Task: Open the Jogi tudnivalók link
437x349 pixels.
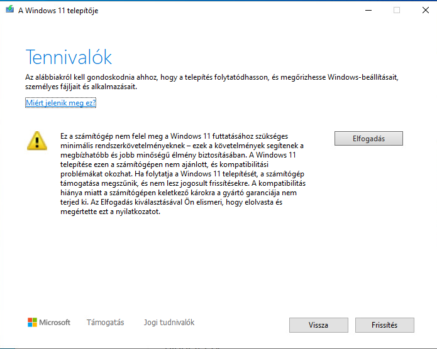Action: point(169,322)
